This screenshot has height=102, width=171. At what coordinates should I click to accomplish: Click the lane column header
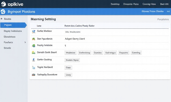pyautogui.click(x=39, y=26)
